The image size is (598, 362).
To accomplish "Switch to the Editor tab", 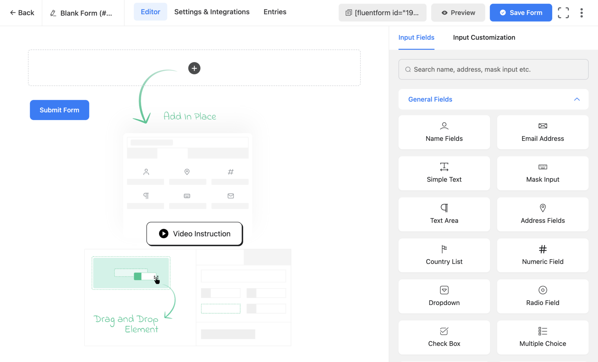I will pos(150,12).
